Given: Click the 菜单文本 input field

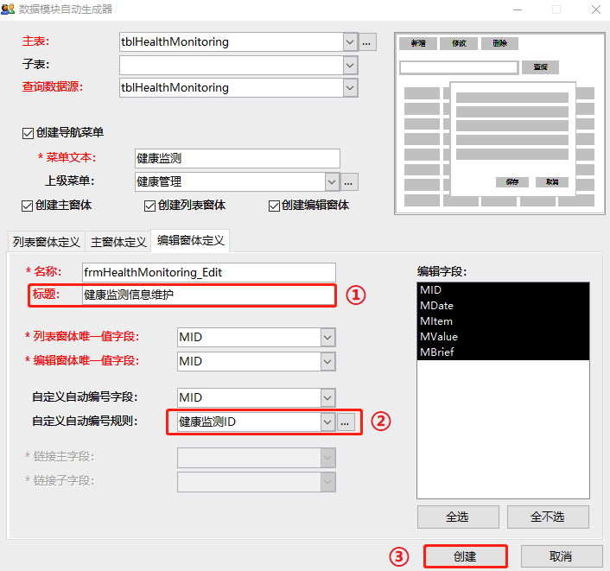Looking at the screenshot, I should (238, 158).
